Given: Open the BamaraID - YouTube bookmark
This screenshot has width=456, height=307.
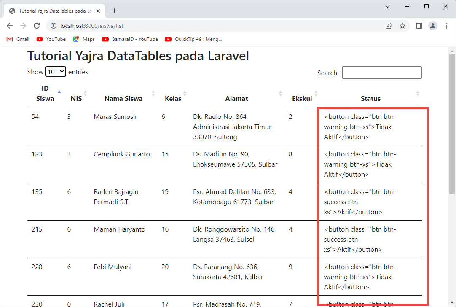Looking at the screenshot, I should (x=130, y=39).
